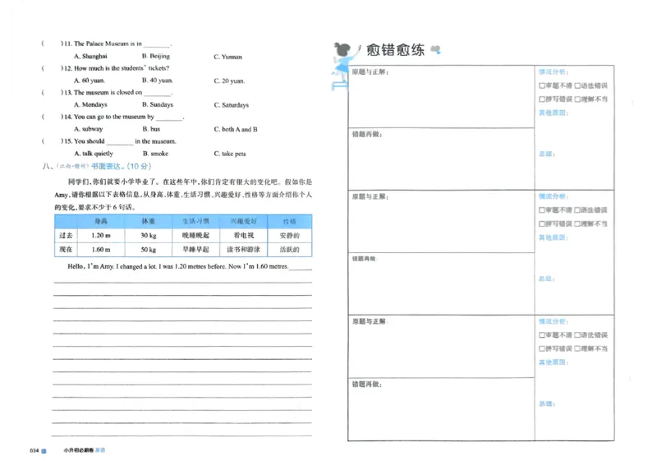Click the first 其他原因 label
The height and width of the screenshot is (465, 657).
click(554, 113)
